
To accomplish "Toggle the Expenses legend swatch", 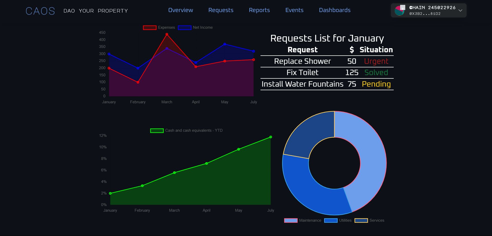I will (150, 28).
